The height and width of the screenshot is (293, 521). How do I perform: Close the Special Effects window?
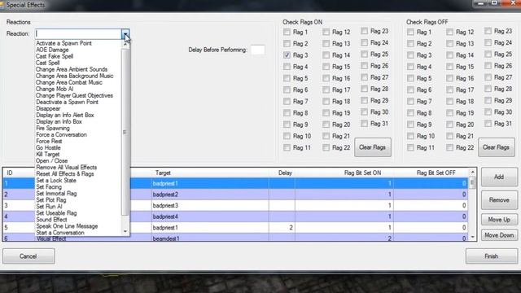pos(514,3)
